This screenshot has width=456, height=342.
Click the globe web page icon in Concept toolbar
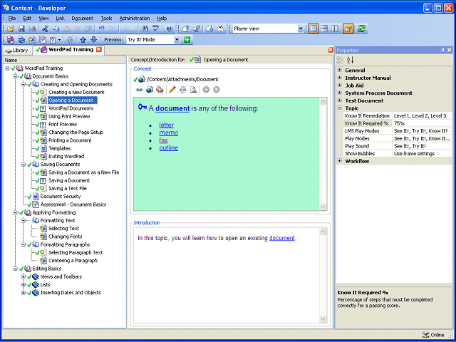[x=150, y=90]
